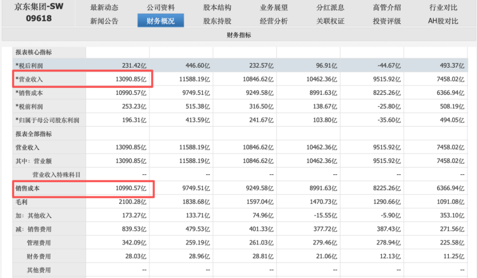Select the 减：销售费用 row label

pos(33,229)
